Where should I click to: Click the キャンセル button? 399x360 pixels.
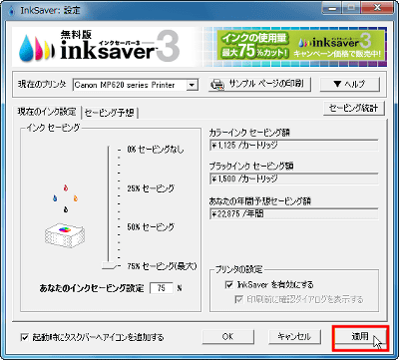click(x=294, y=337)
